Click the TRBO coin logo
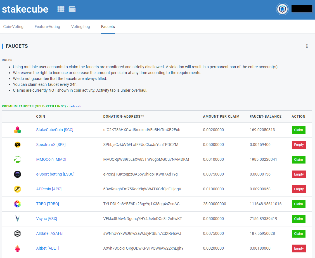Screen dimensions: 315x258 [x=18, y=204]
